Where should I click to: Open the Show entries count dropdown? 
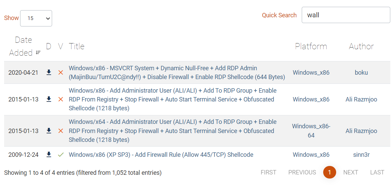(x=36, y=18)
